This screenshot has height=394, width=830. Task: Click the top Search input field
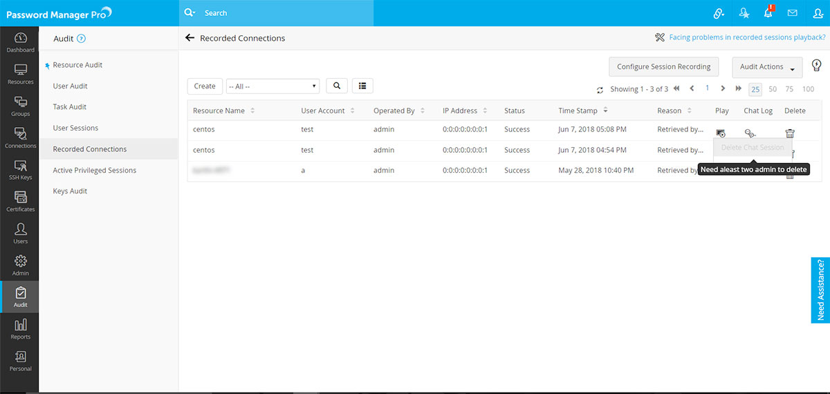284,13
